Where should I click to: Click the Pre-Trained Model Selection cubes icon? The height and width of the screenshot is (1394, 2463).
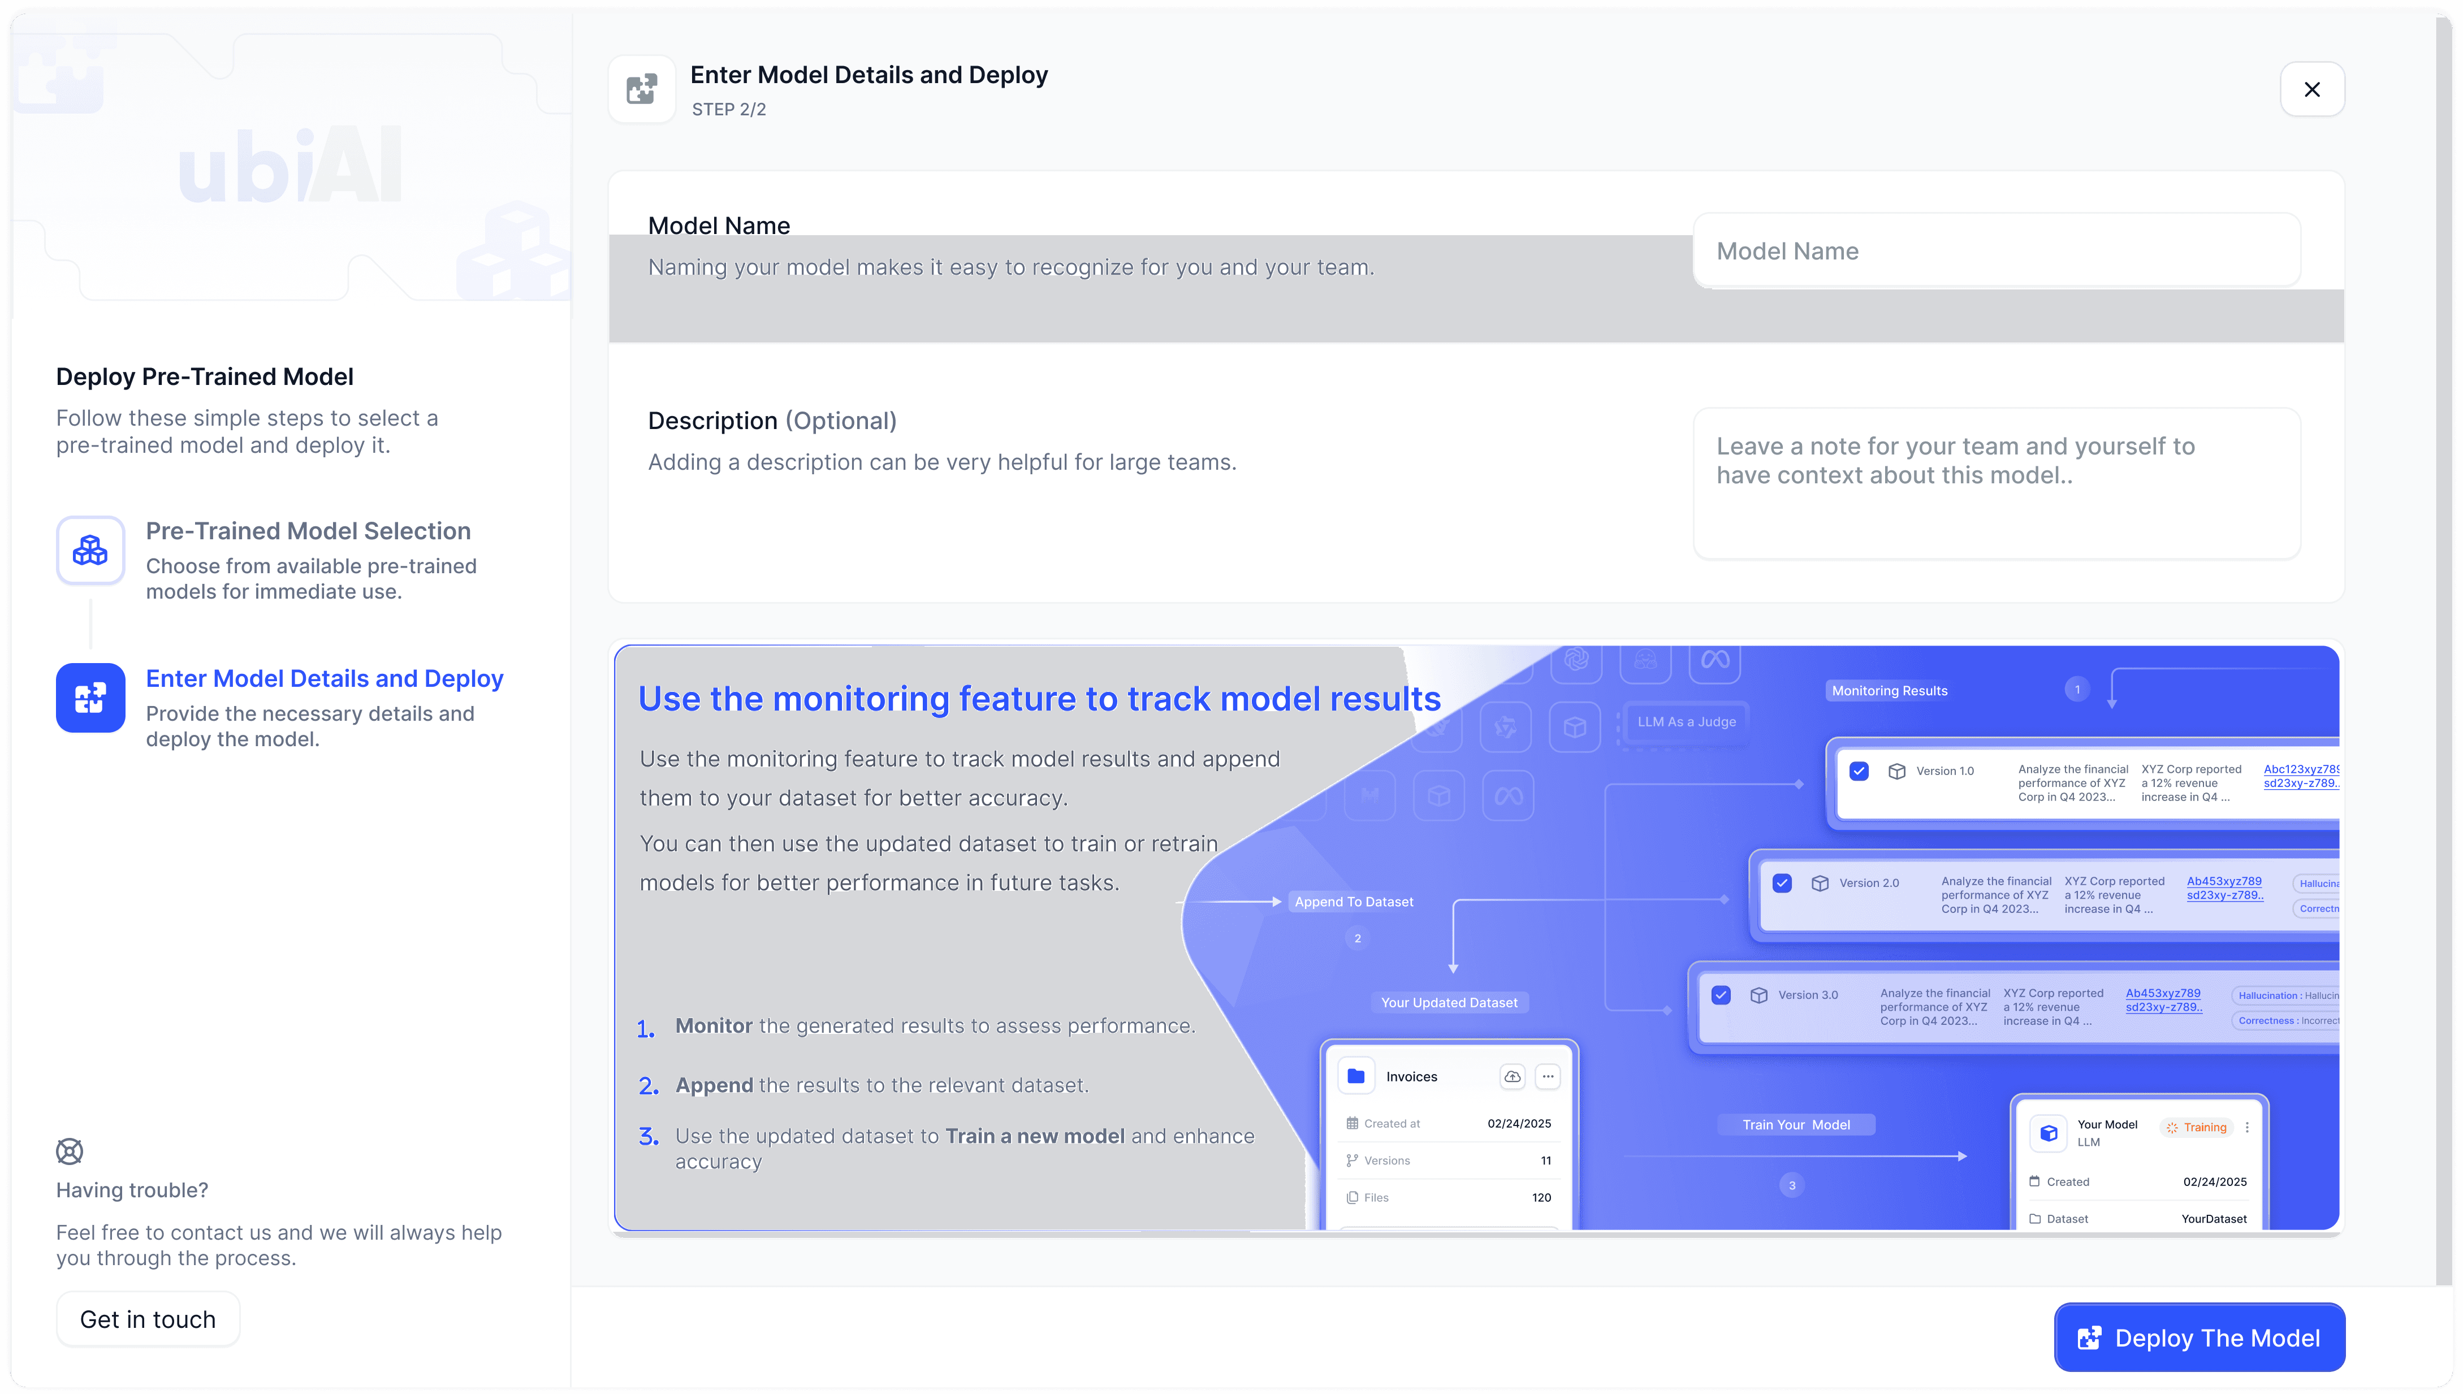(90, 549)
